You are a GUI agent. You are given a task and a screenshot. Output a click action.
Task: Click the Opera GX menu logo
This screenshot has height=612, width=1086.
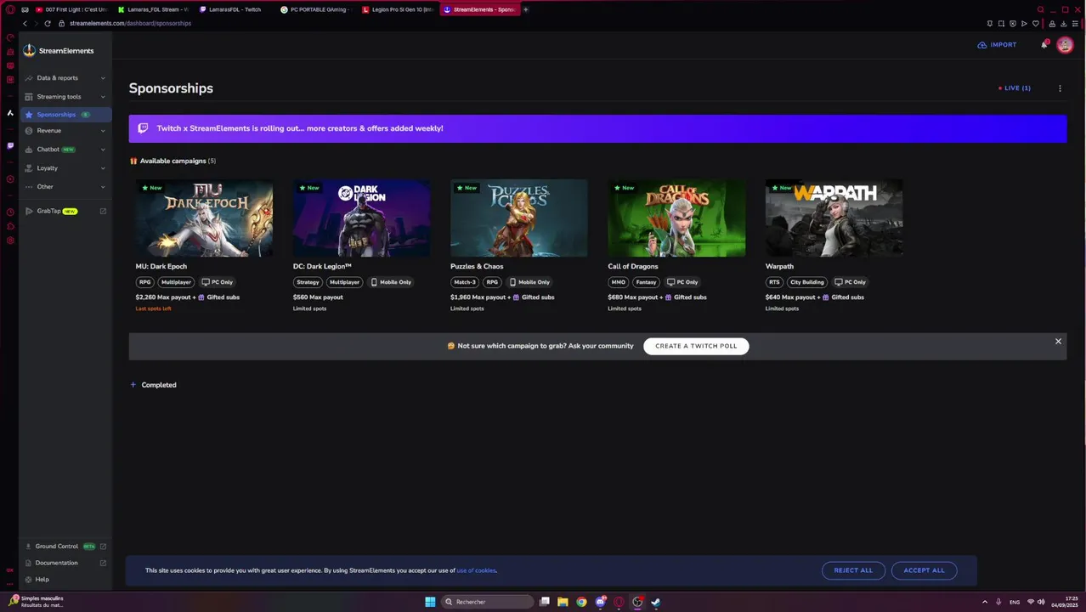pyautogui.click(x=10, y=9)
